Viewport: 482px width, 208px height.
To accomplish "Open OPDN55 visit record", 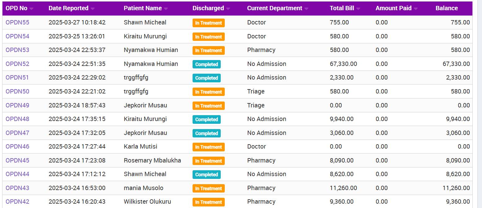I will pos(17,22).
